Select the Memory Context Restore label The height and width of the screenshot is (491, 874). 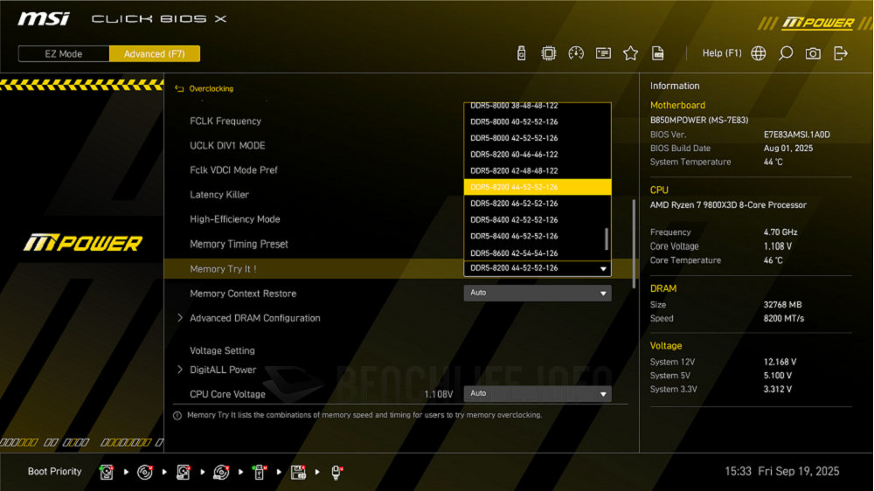coord(243,294)
